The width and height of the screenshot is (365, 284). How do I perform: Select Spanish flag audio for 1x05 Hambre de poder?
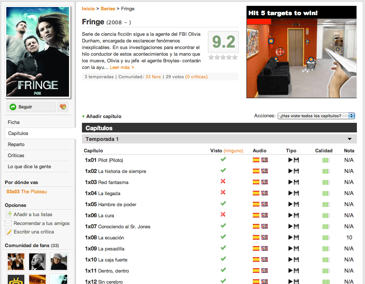[x=256, y=204]
